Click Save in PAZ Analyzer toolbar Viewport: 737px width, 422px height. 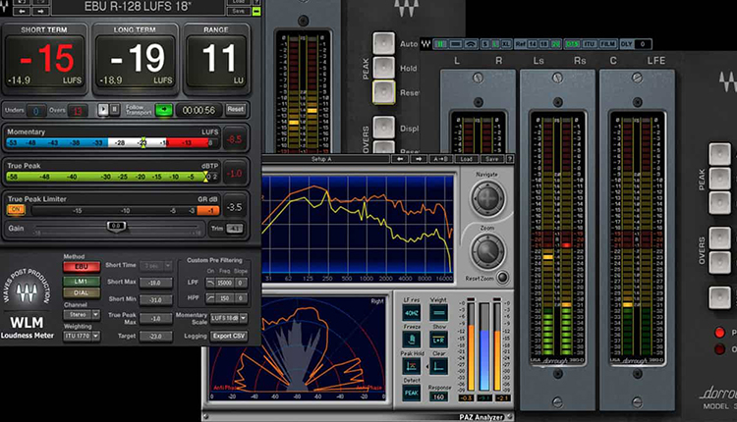point(491,159)
